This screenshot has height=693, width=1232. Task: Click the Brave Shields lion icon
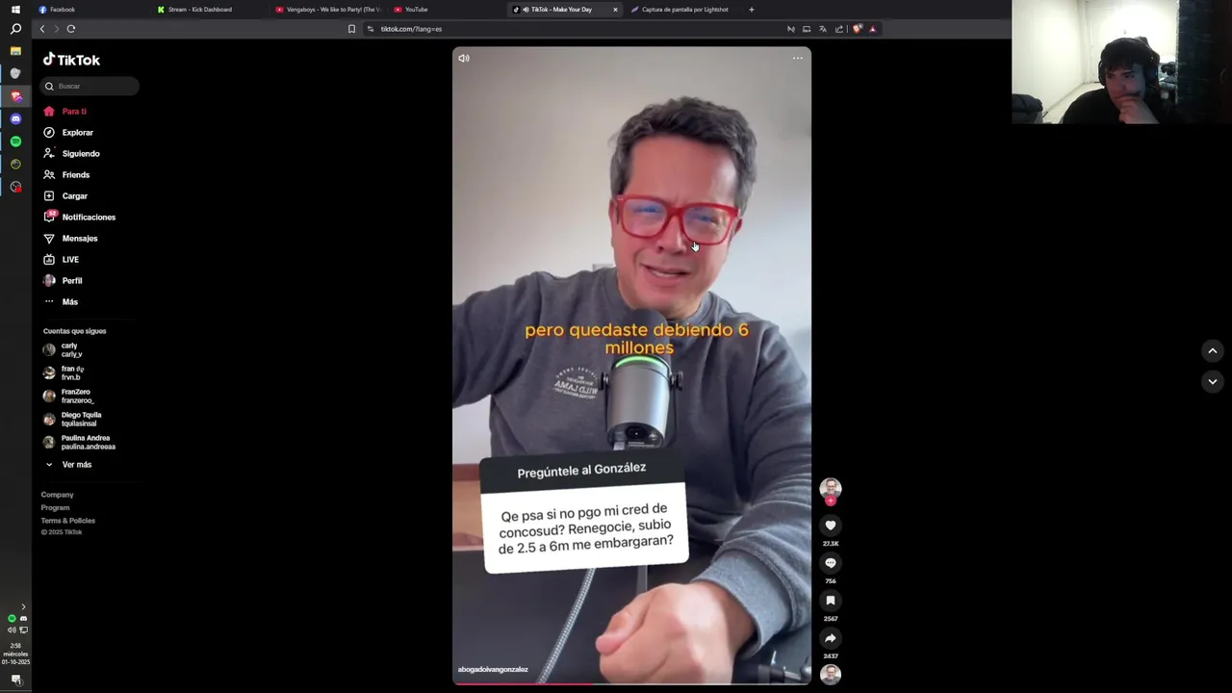click(x=857, y=29)
